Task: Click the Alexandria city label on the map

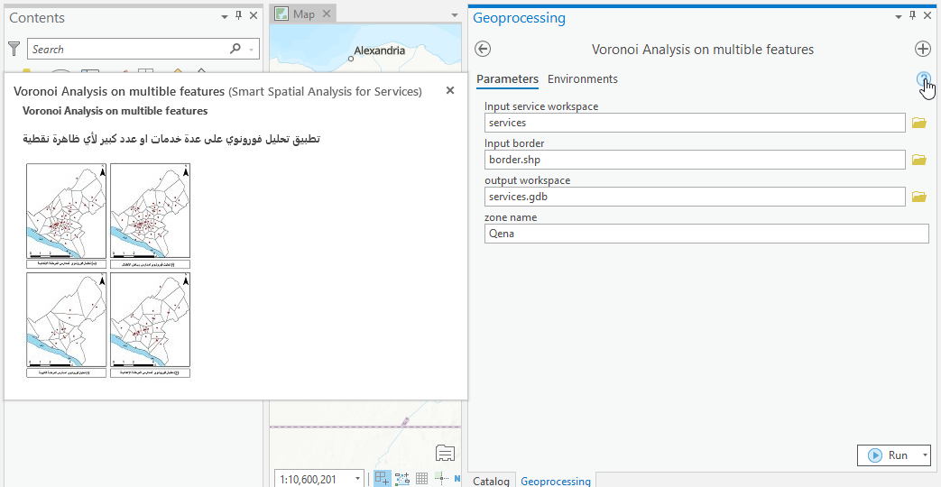Action: (379, 51)
